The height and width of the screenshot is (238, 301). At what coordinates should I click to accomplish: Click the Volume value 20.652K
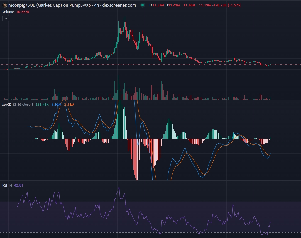pos(23,12)
